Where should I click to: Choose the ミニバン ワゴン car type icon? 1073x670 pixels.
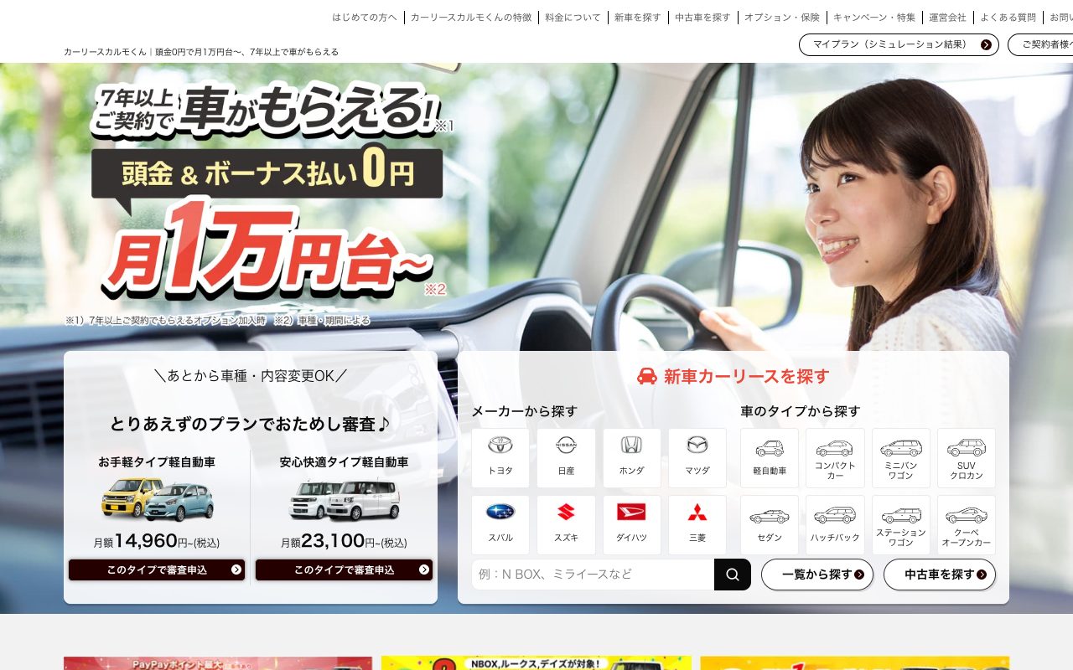click(x=901, y=458)
